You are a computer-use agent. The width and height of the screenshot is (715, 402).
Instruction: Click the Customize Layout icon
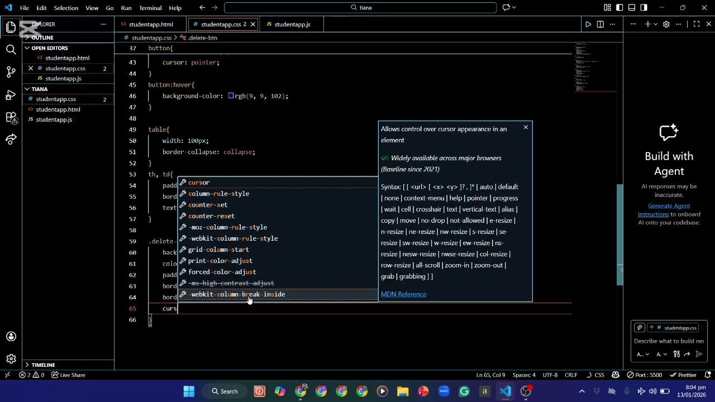[607, 8]
